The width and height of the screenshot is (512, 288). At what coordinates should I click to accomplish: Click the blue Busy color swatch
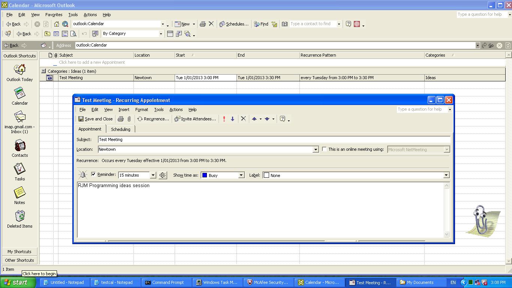(205, 175)
